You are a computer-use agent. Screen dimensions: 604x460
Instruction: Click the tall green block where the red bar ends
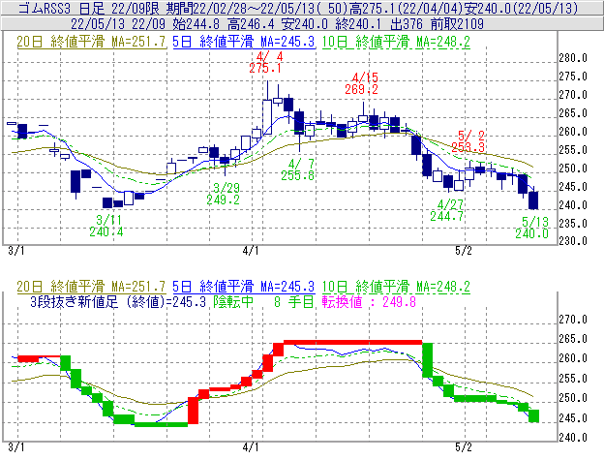click(x=428, y=360)
